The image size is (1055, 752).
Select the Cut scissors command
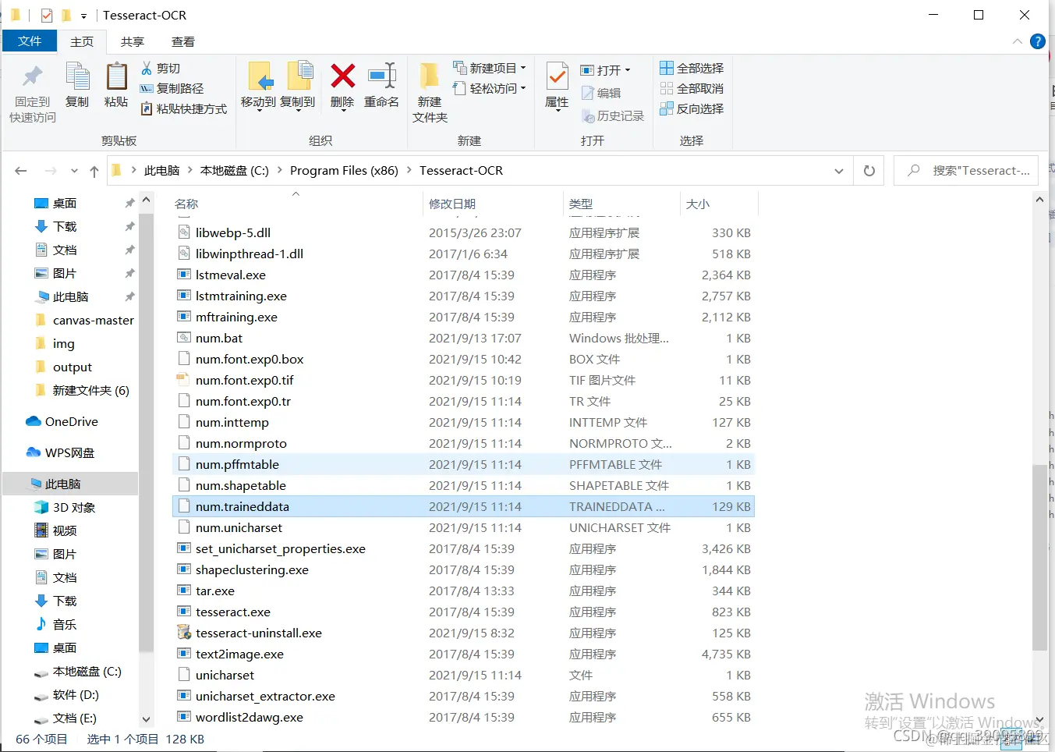click(161, 69)
